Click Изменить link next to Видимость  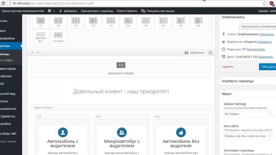tap(264, 42)
